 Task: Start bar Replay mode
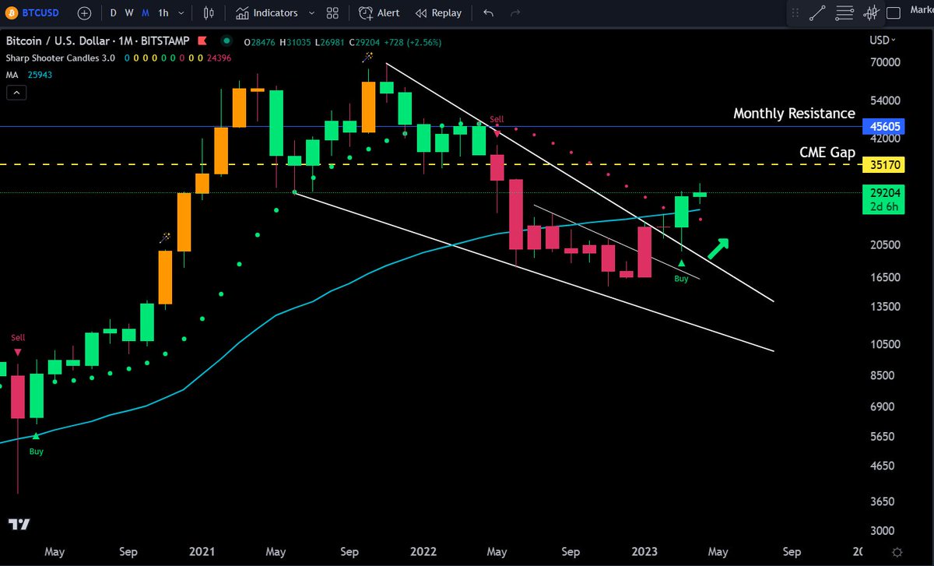pos(438,13)
